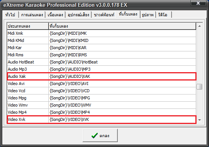Select the Video Wmv row

[x=101, y=105]
